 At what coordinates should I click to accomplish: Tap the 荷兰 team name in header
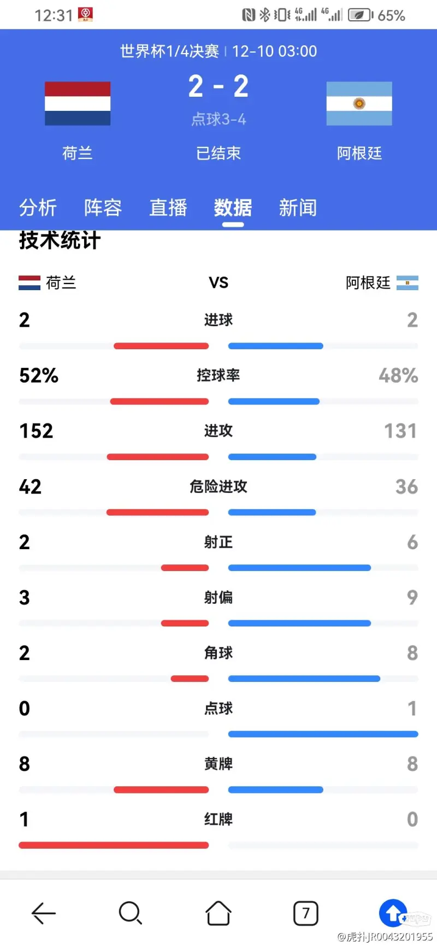[x=77, y=153]
